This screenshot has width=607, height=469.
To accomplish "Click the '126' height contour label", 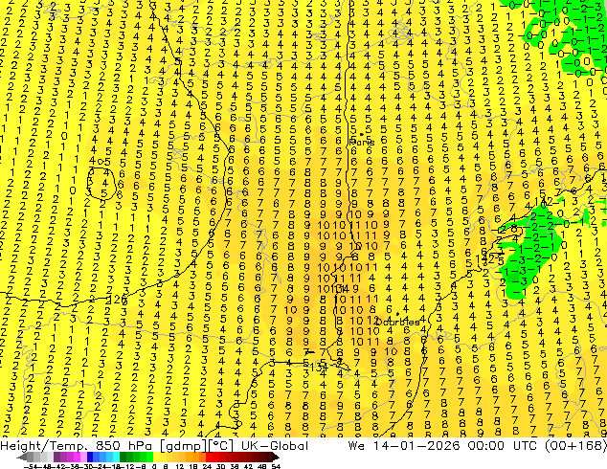I will tap(117, 300).
